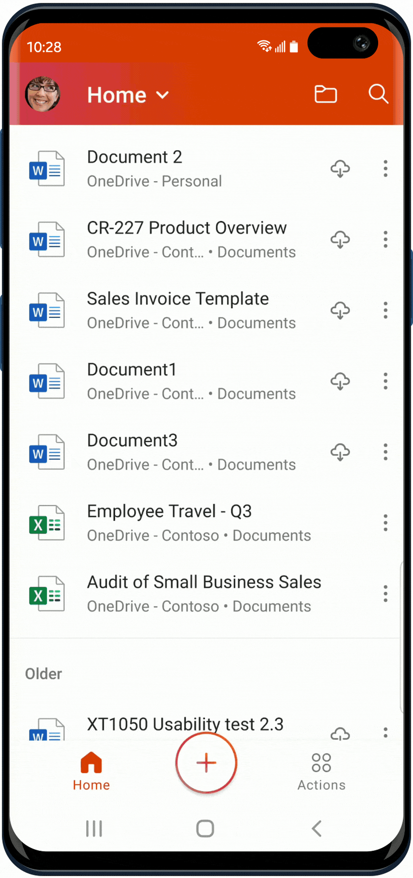Open Word icon of CR-227 Product Overview
This screenshot has height=878, width=413.
47,239
